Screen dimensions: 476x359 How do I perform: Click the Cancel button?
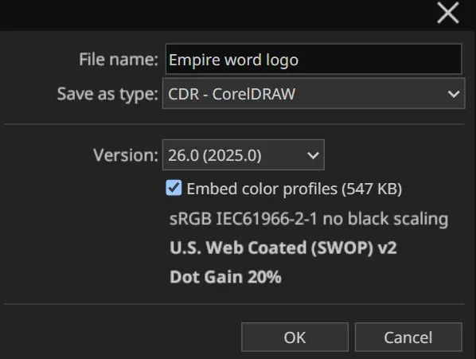408,338
